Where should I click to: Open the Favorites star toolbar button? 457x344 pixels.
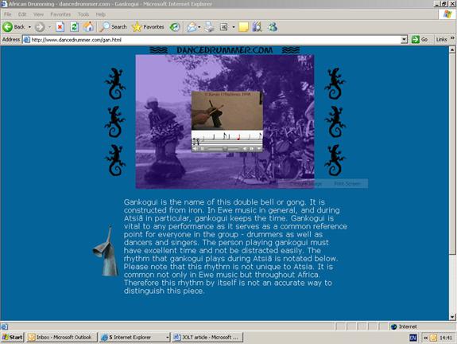[x=148, y=27]
